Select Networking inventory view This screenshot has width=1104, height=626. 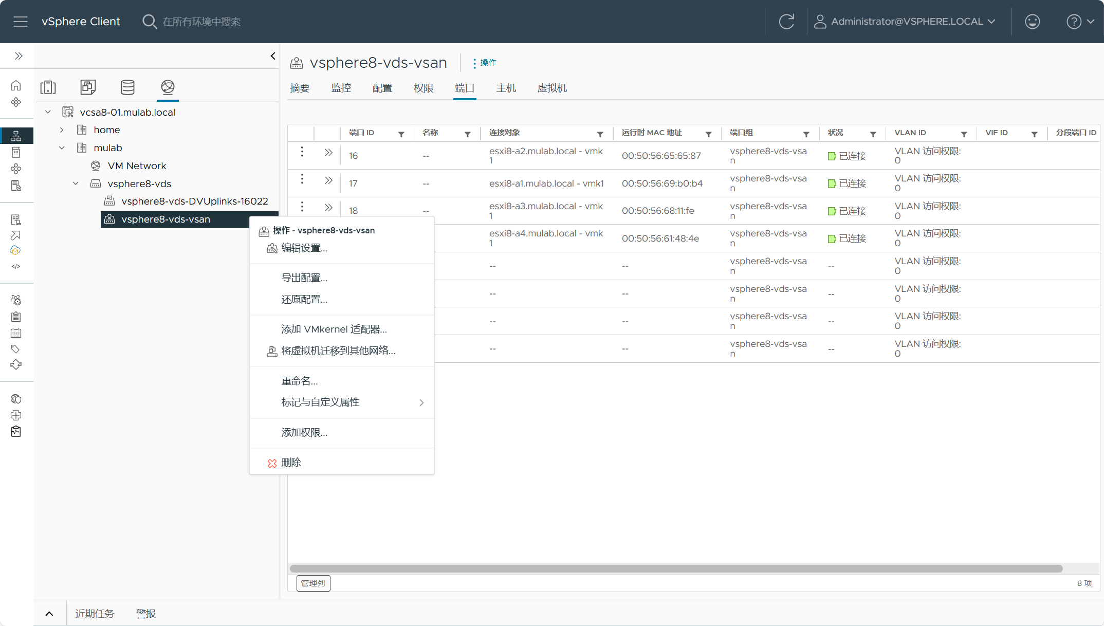(x=168, y=87)
